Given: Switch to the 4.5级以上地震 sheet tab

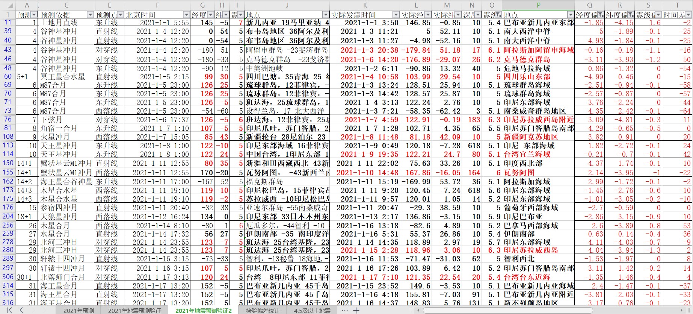Looking at the screenshot, I should tap(312, 311).
